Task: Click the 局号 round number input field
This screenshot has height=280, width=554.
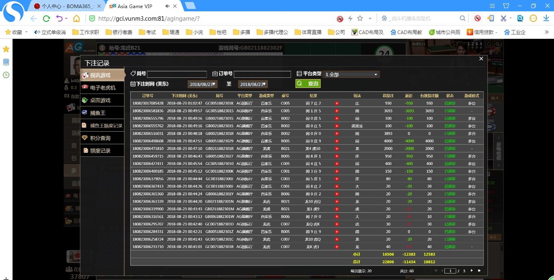Action: pyautogui.click(x=177, y=74)
